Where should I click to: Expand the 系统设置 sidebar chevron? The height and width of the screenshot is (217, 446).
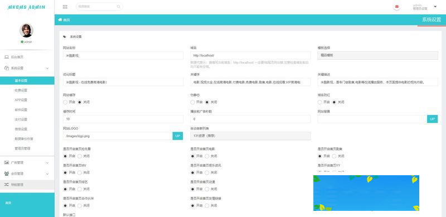[x=47, y=69]
